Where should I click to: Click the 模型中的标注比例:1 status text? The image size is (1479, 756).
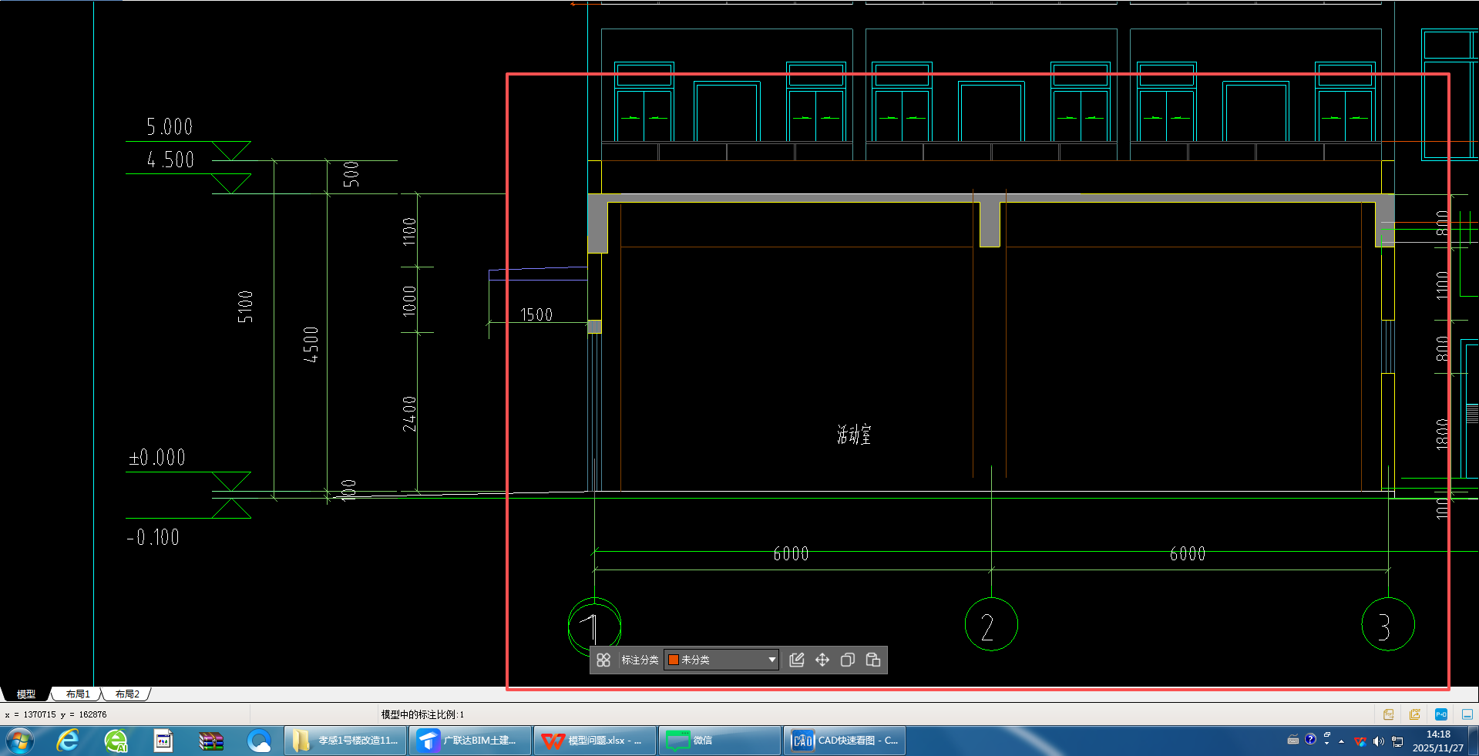pos(422,715)
